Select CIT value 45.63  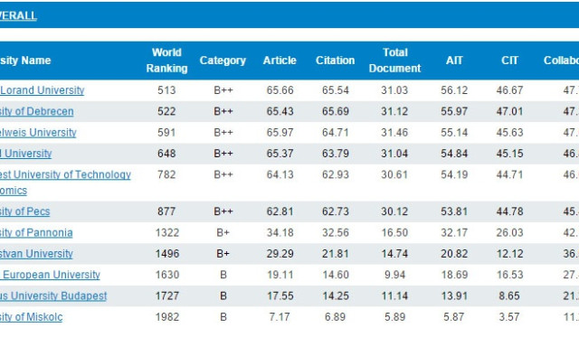[x=509, y=132]
